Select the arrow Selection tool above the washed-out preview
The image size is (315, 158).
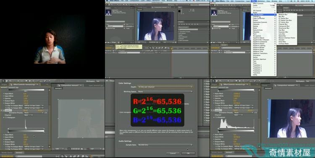(3, 81)
